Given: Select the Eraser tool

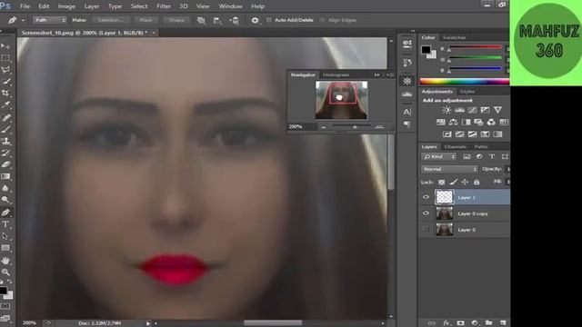Looking at the screenshot, I should pos(5,164).
